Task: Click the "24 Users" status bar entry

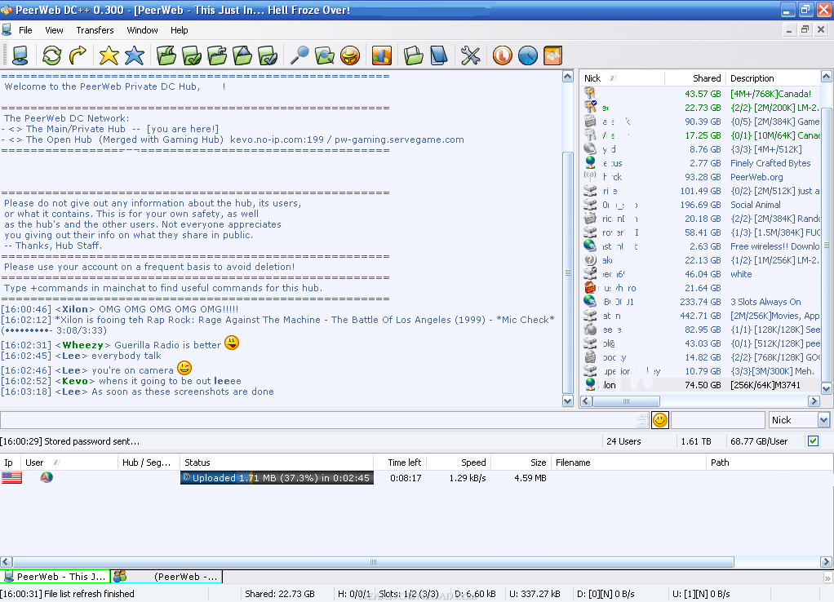Action: [623, 440]
